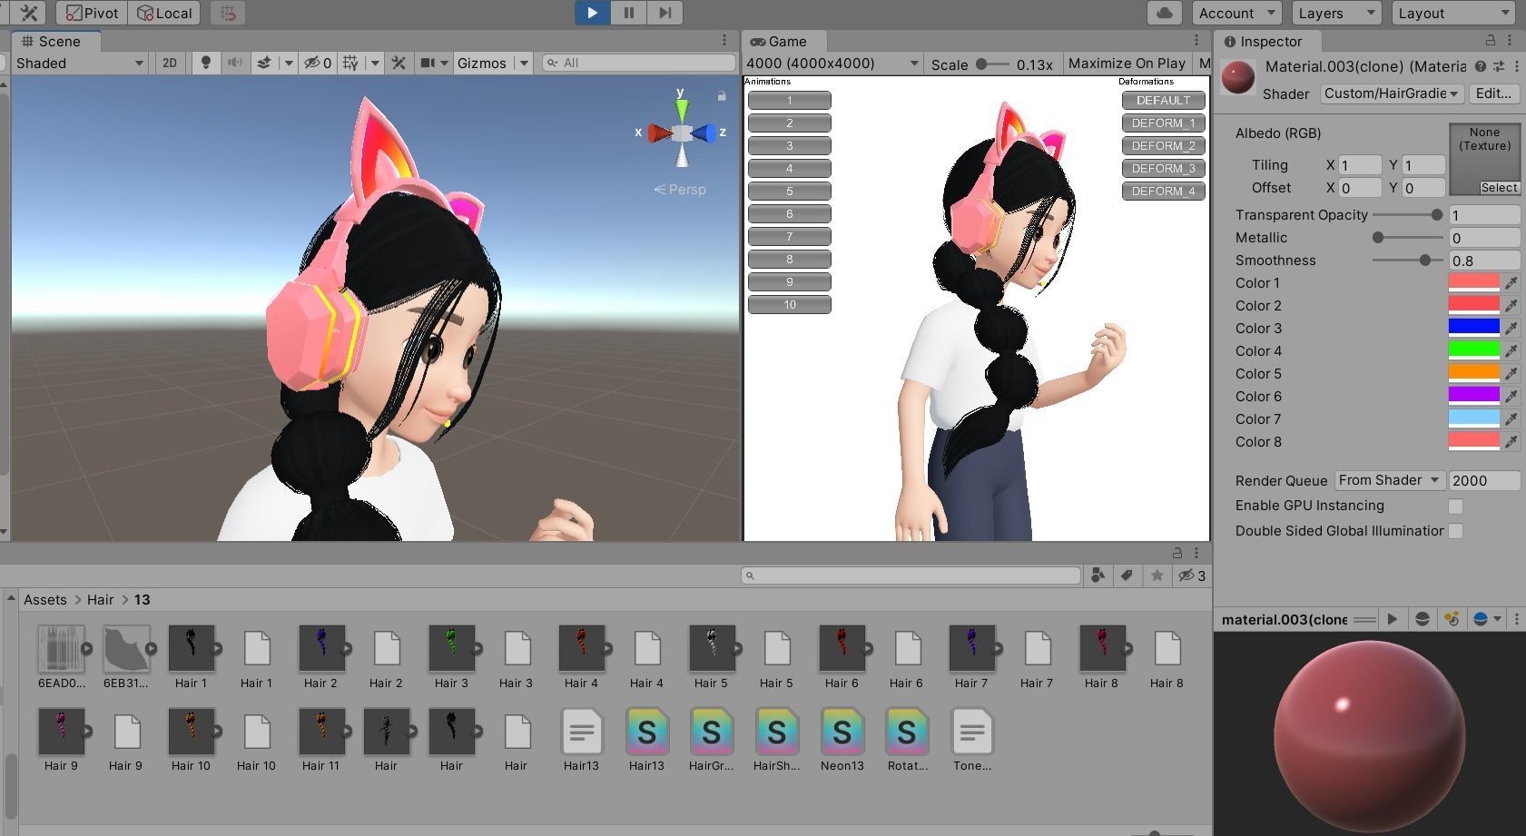Click animation button 5 in Game view
Image resolution: width=1526 pixels, height=836 pixels.
(789, 192)
